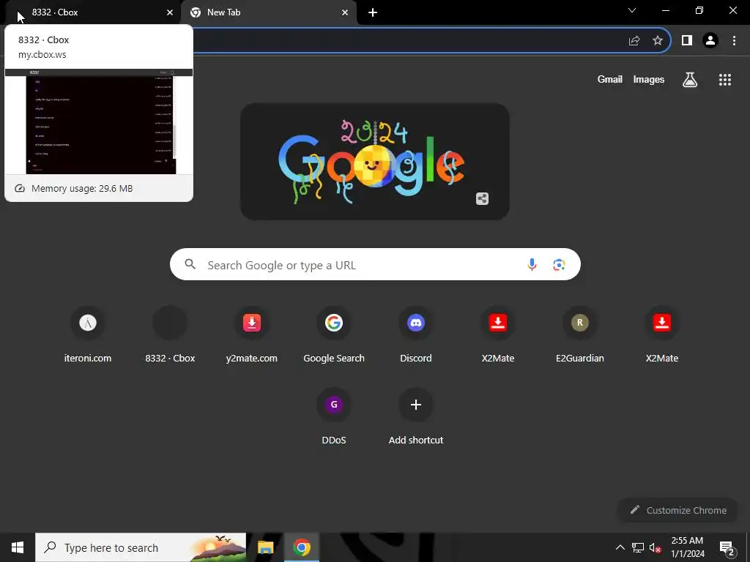Share the Google 2024 doodle

482,199
